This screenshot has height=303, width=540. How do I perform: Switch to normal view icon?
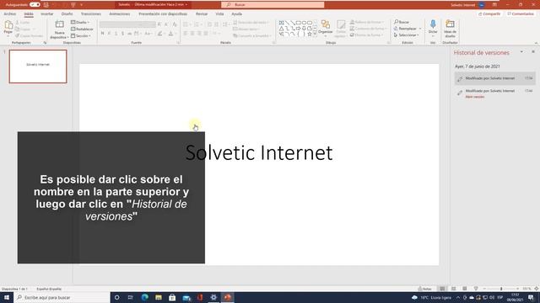point(442,289)
